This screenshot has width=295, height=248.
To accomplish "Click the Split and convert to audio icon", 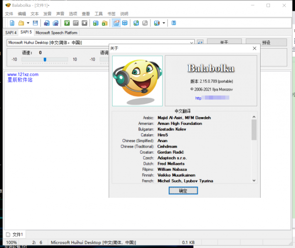I will (56, 23).
